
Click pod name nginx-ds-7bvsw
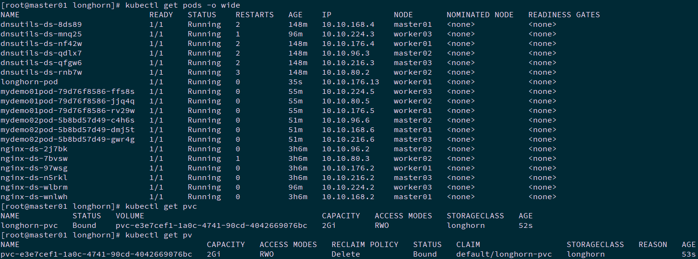(x=34, y=158)
